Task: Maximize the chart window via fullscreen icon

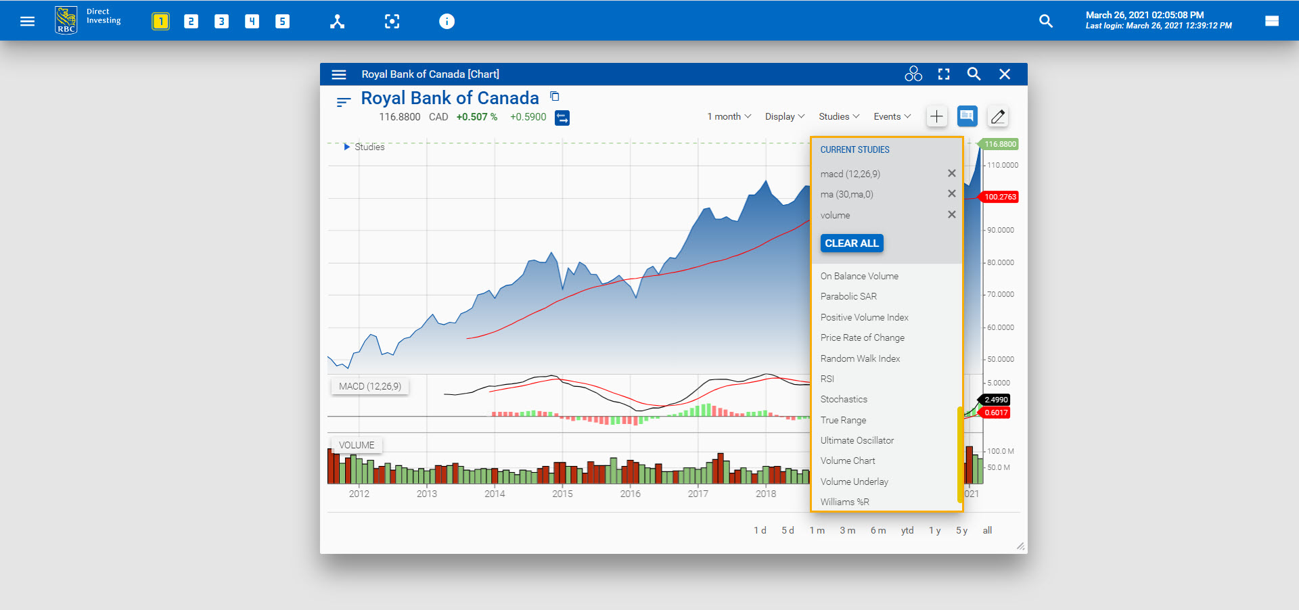Action: coord(943,74)
